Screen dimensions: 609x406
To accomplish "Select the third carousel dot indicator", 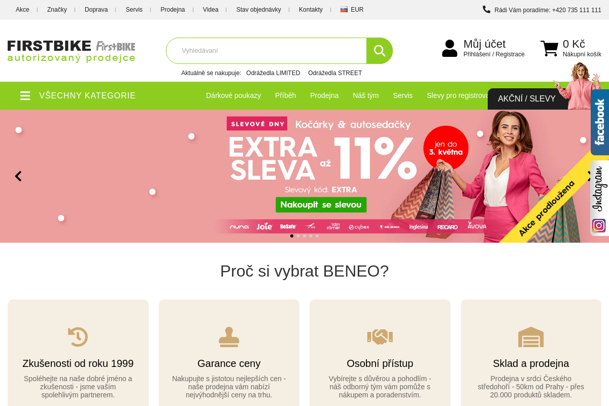I will 304,235.
